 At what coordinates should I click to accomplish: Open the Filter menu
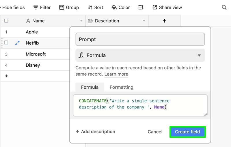(x=42, y=7)
